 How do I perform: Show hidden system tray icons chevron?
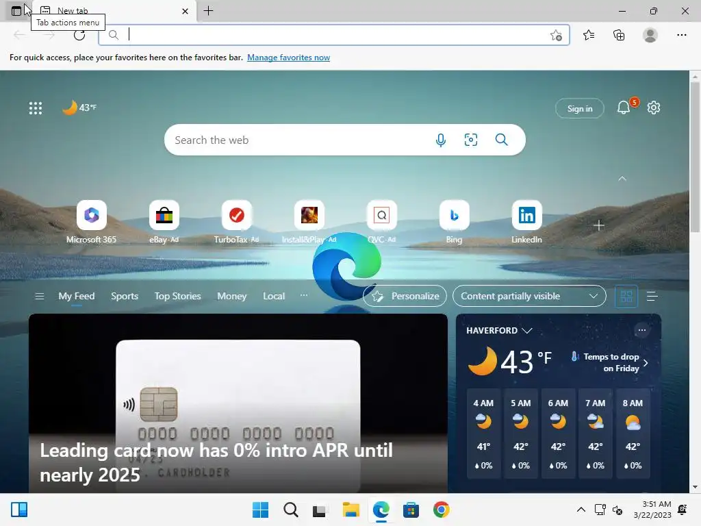[581, 510]
